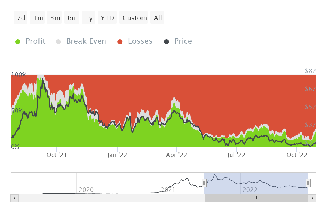Click the scrollbar left arrow
The width and height of the screenshot is (327, 218).
click(14, 198)
